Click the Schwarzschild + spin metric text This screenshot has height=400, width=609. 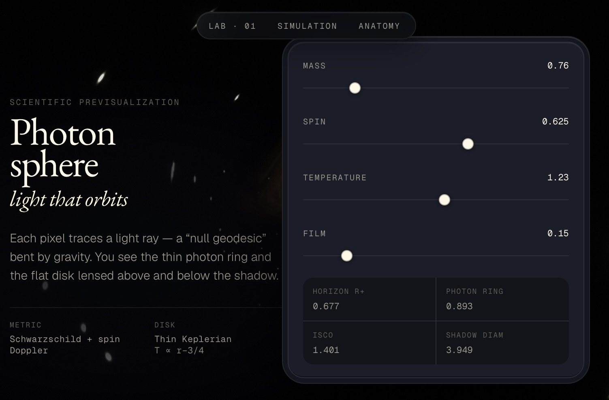(65, 339)
